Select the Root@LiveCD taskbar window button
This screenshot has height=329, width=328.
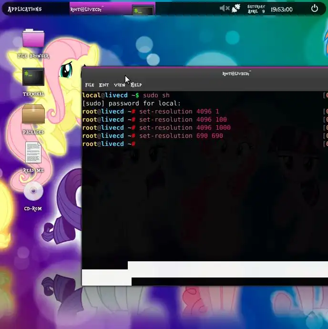112,9
